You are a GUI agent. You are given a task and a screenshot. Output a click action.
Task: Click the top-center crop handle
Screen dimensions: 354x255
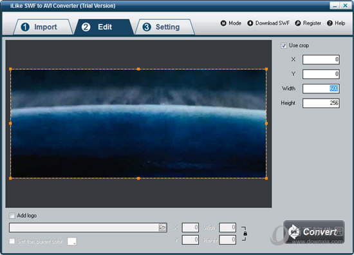(138, 69)
